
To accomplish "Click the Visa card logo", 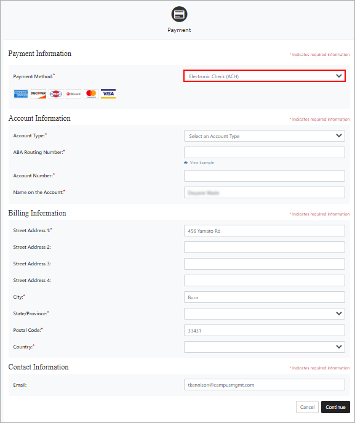I will [108, 94].
